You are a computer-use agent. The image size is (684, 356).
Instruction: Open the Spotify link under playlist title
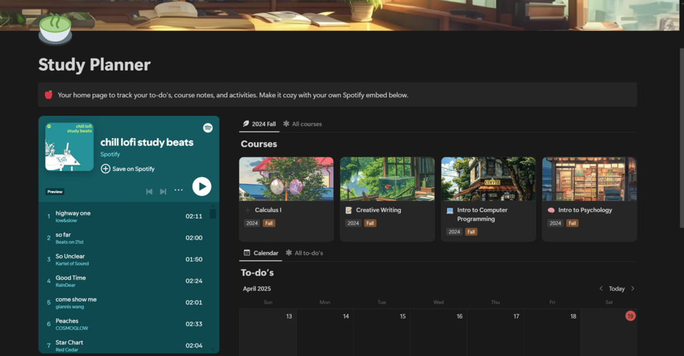click(x=110, y=154)
